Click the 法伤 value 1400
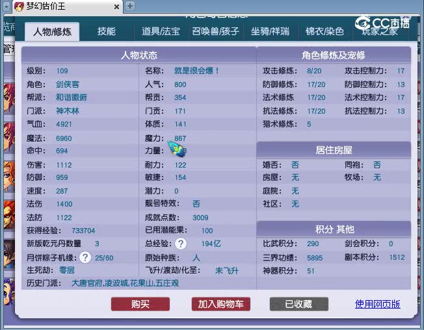This screenshot has width=424, height=330. pos(64,204)
